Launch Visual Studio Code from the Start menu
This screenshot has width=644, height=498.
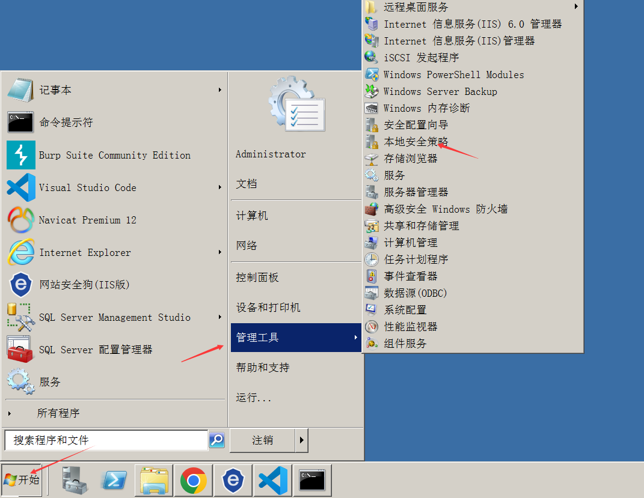[114, 187]
